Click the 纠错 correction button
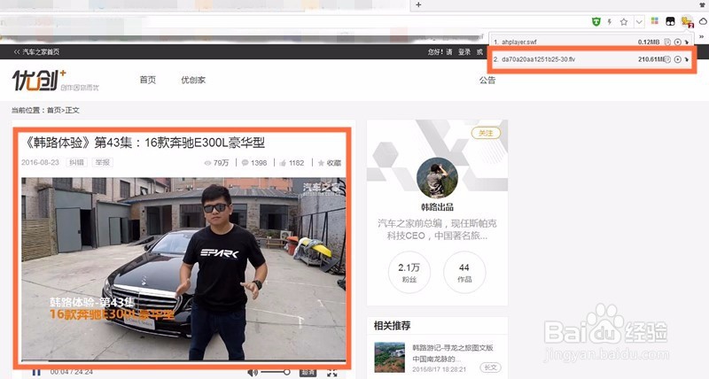The image size is (709, 379). point(76,163)
